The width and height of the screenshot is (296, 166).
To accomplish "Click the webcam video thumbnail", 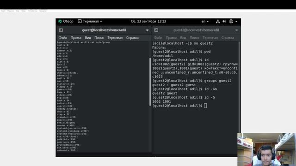I will (x=266, y=149).
